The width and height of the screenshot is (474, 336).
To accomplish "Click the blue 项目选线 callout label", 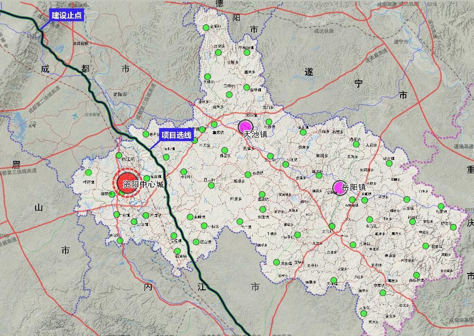I will pos(176,135).
